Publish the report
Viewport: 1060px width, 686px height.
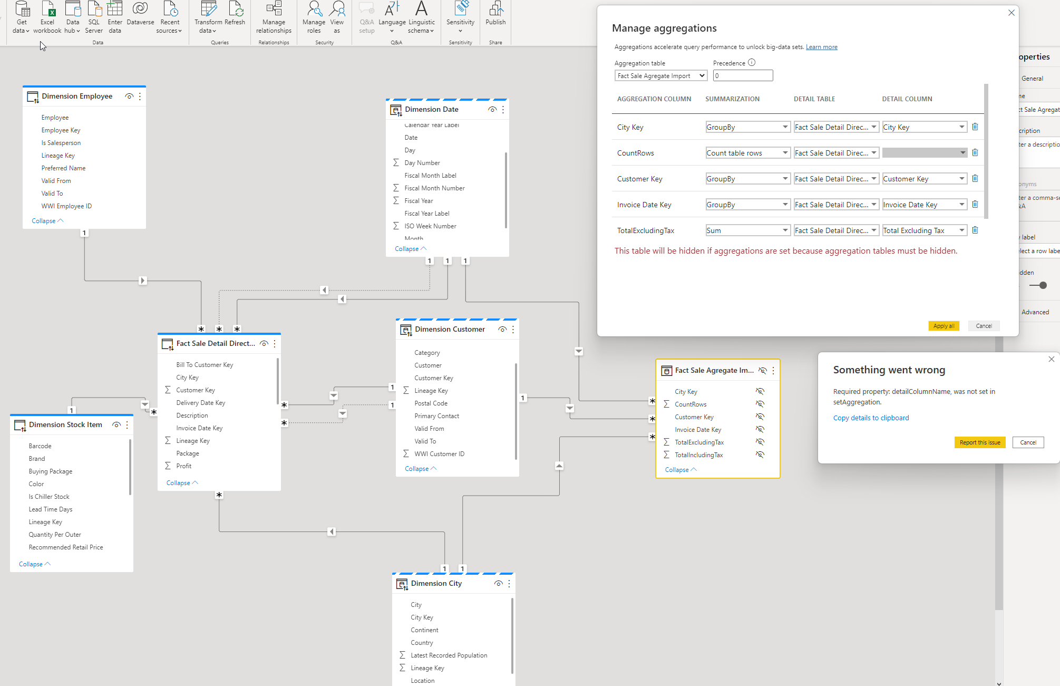click(x=495, y=14)
